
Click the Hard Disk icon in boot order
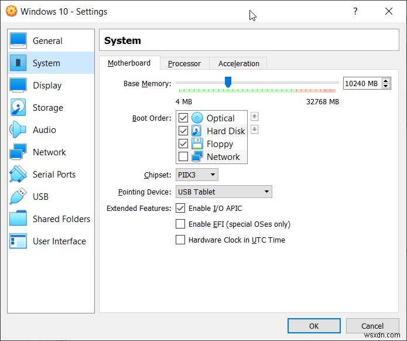[x=197, y=131]
